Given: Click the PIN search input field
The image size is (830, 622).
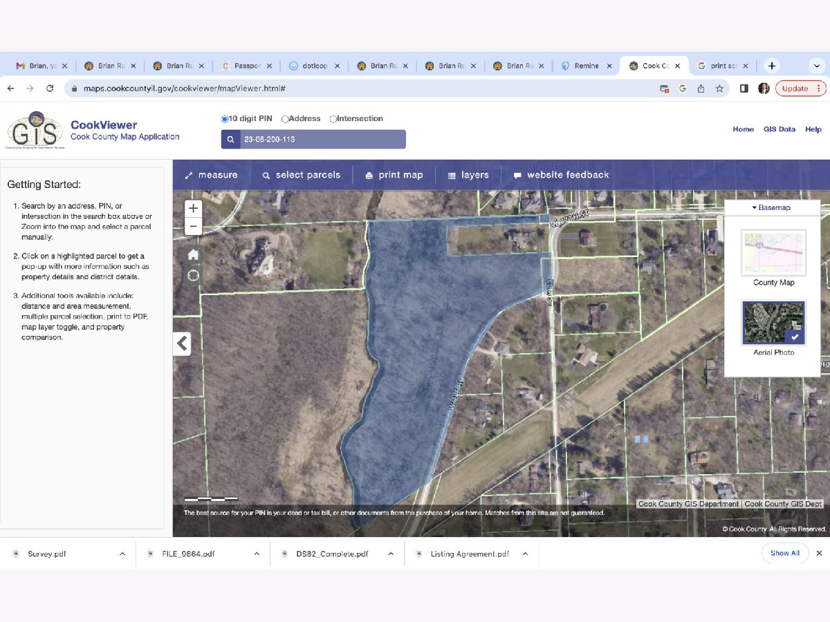Looking at the screenshot, I should click(x=322, y=140).
